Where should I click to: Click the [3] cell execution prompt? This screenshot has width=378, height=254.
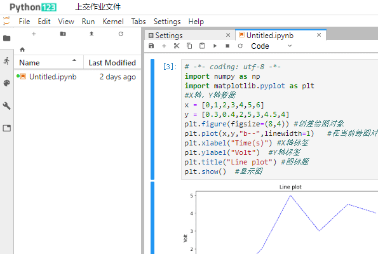tap(170, 66)
